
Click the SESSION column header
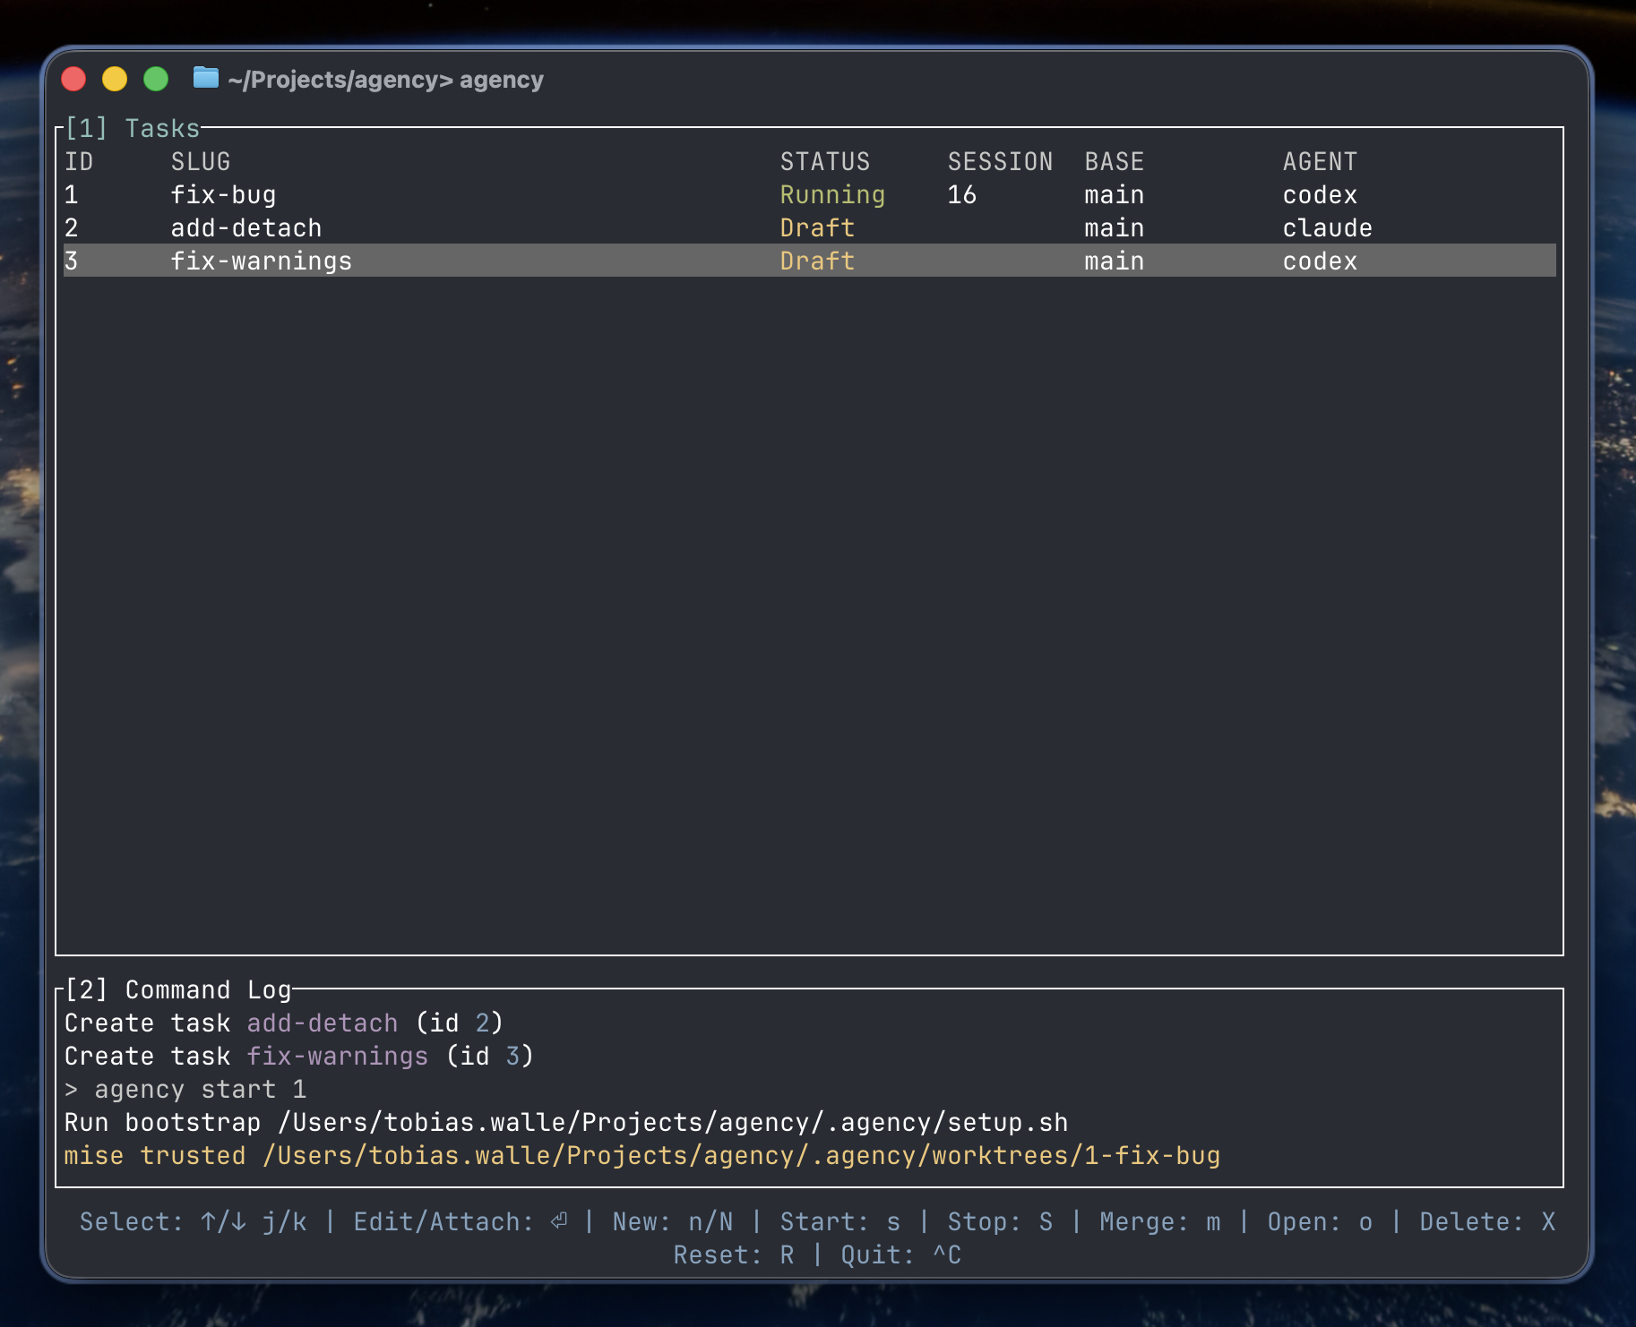(1000, 162)
